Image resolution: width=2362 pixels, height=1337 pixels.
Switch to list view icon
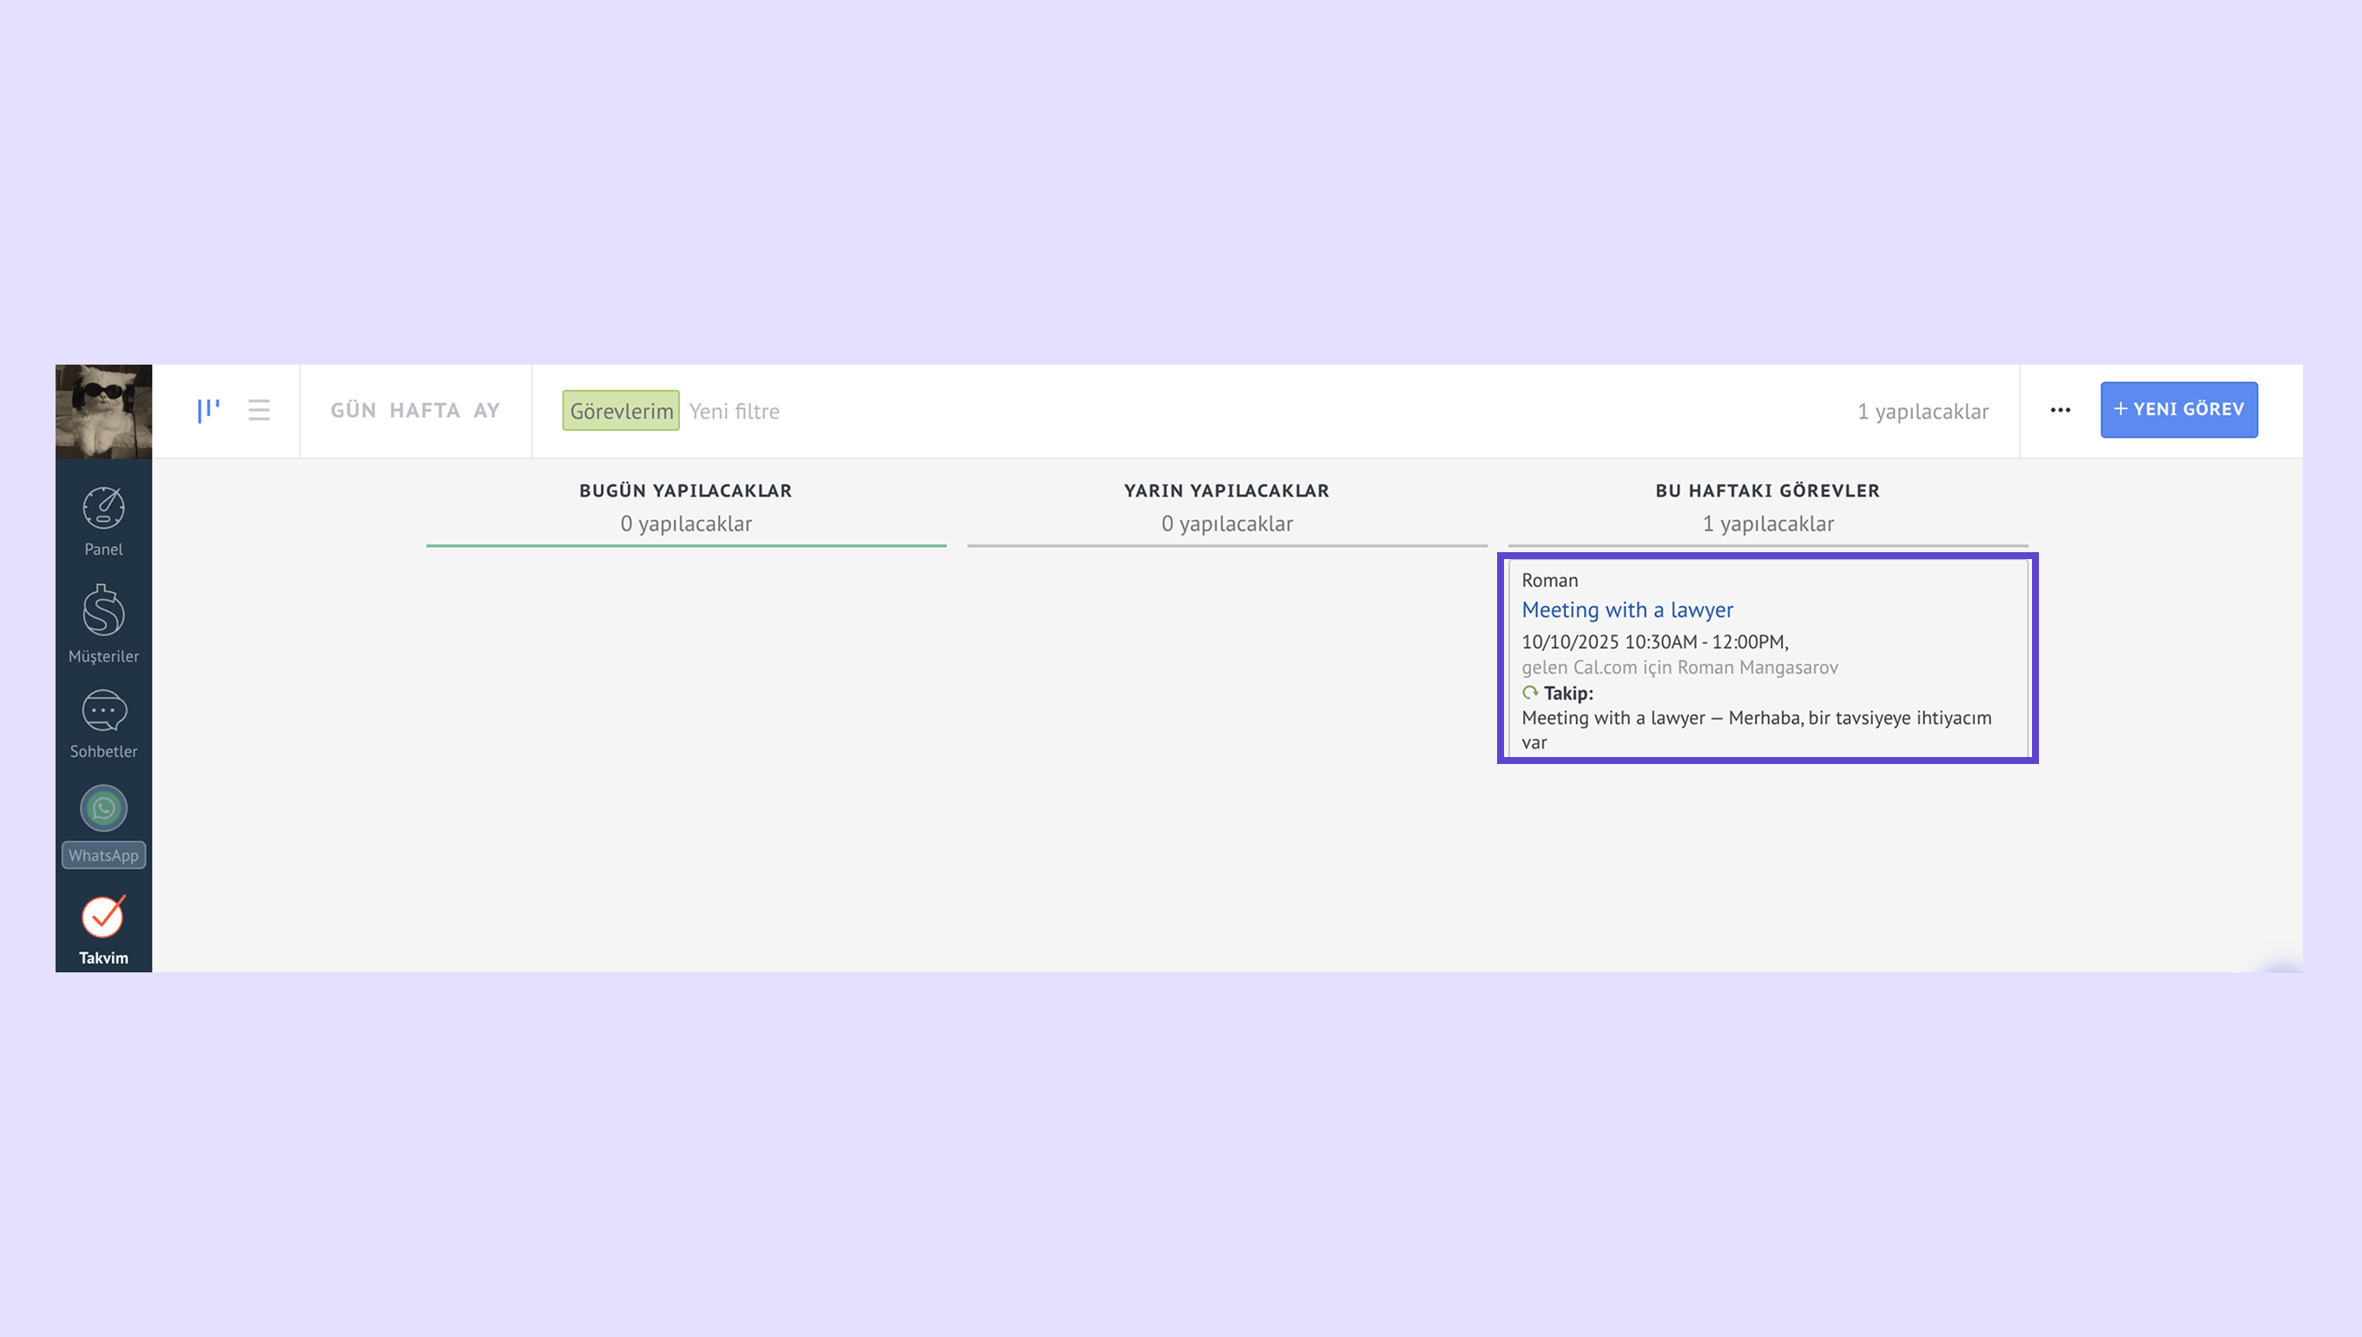(x=259, y=410)
